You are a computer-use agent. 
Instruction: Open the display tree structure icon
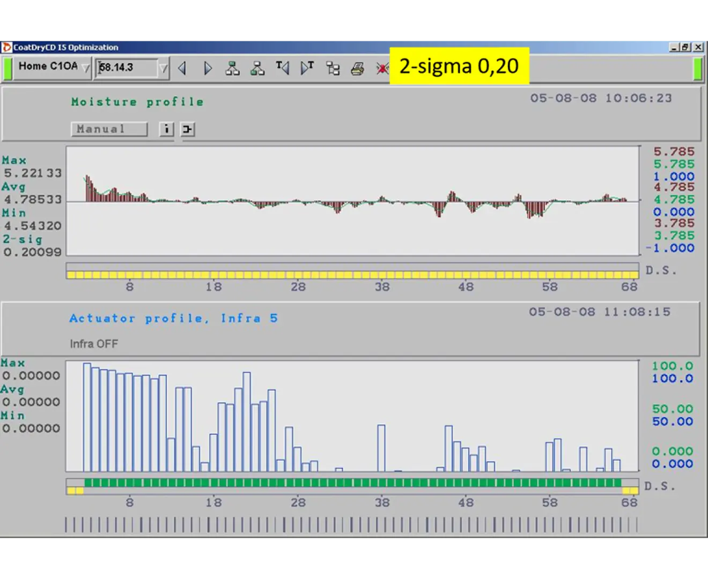click(333, 69)
